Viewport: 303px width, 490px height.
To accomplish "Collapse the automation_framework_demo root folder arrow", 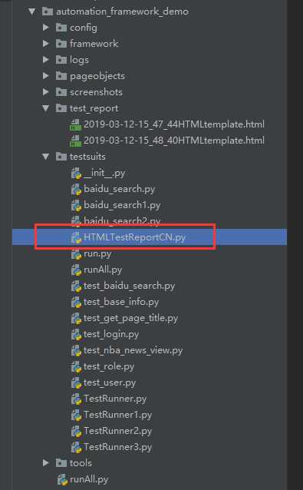I will coord(31,12).
